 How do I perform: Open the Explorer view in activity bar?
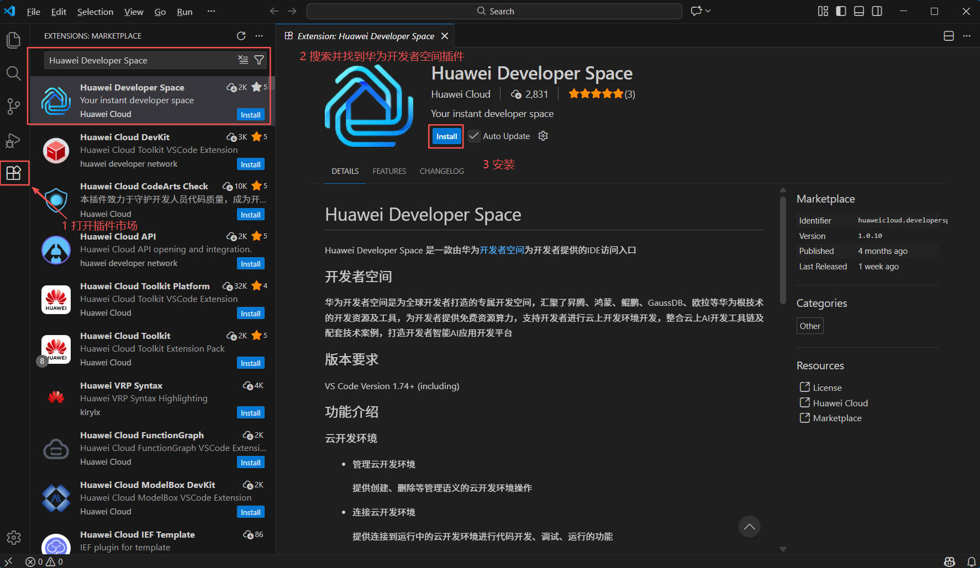pos(13,40)
